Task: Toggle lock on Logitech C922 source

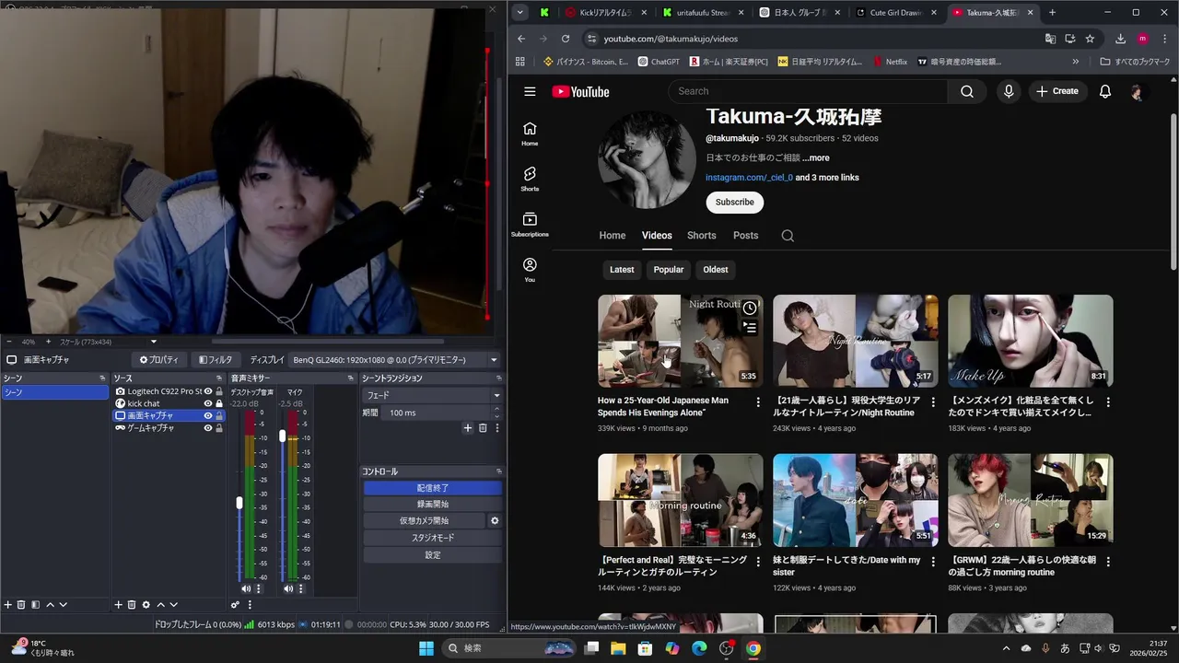Action: [x=219, y=391]
